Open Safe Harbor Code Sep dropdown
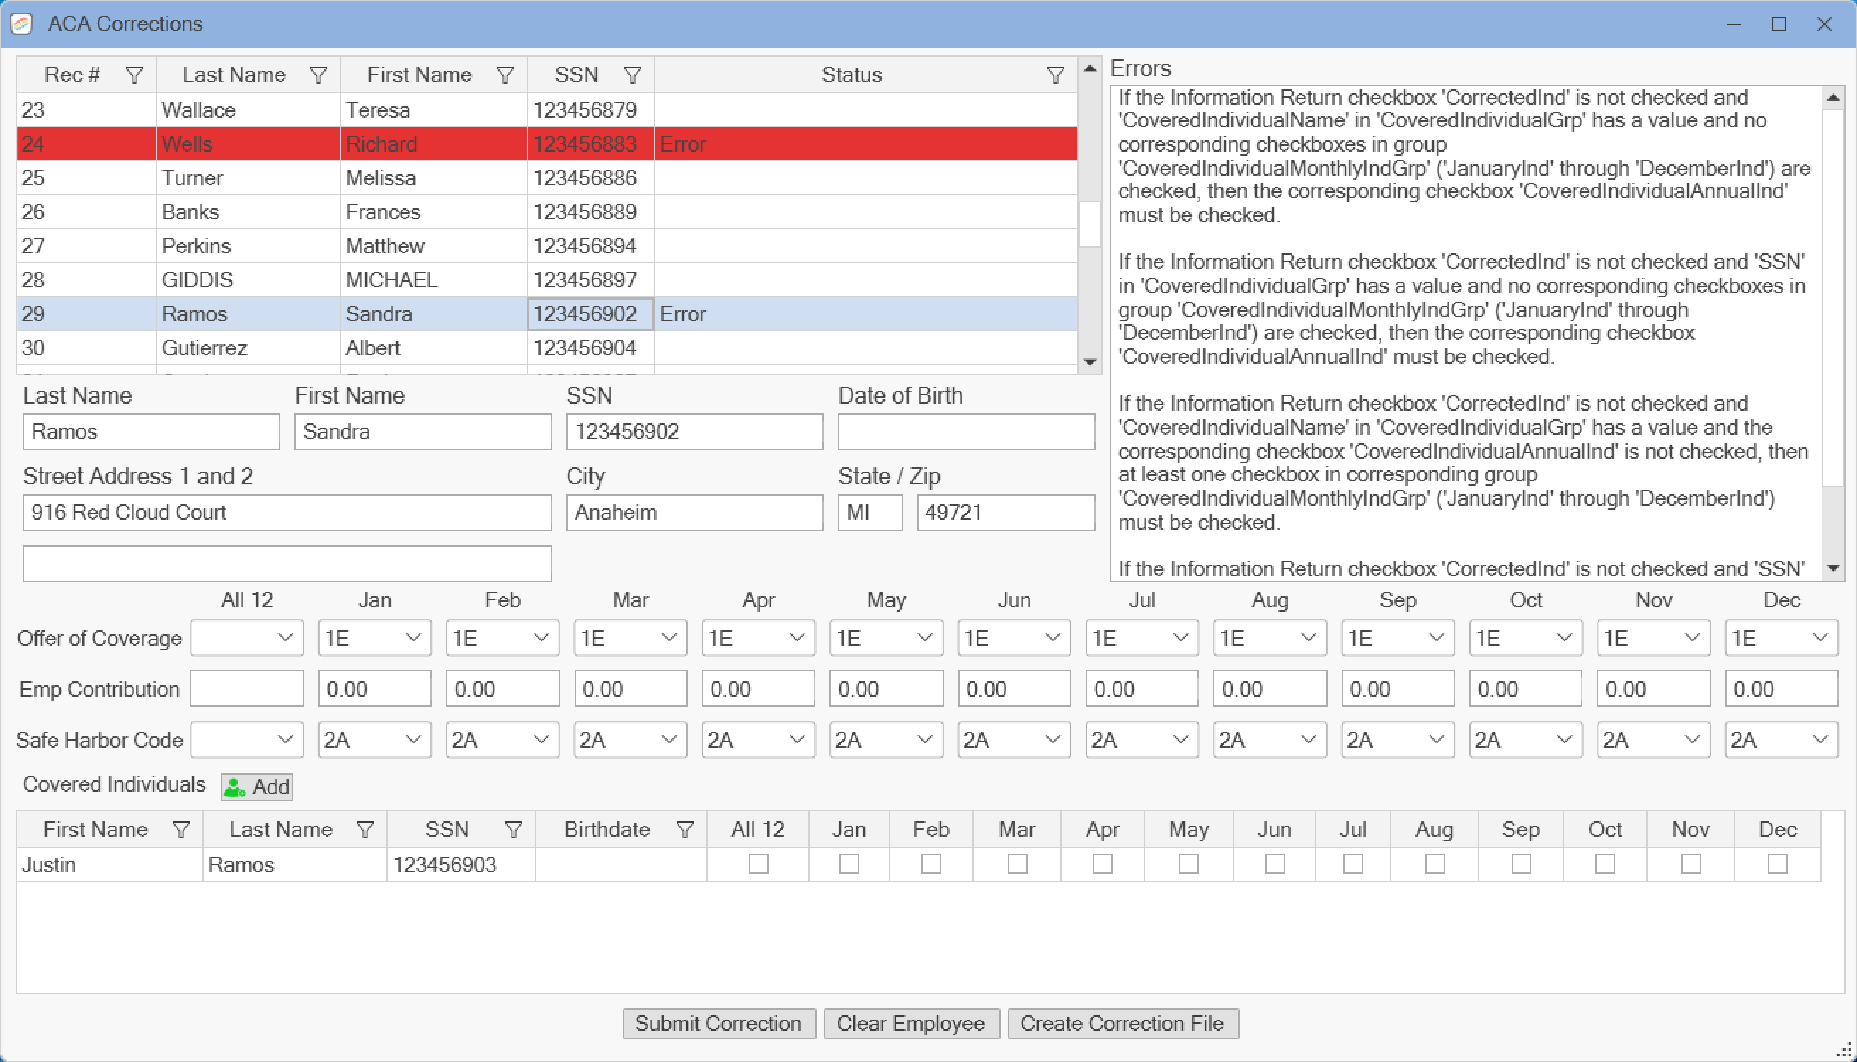 1398,740
